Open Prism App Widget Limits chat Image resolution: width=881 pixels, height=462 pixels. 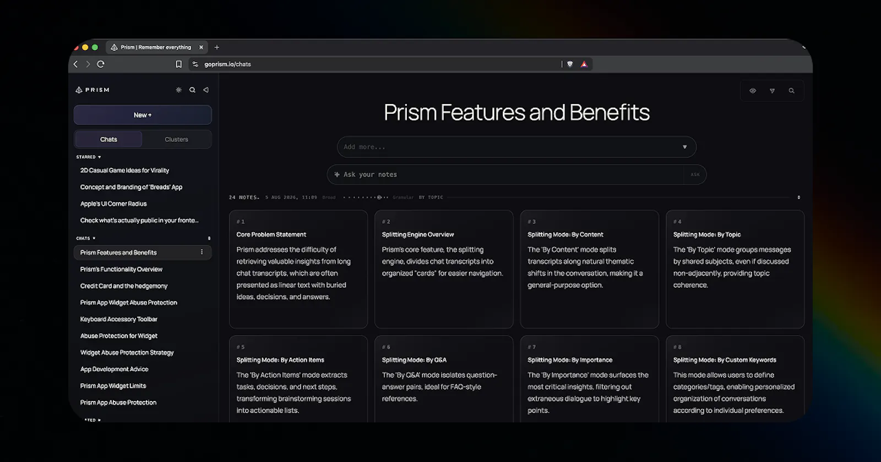[113, 386]
